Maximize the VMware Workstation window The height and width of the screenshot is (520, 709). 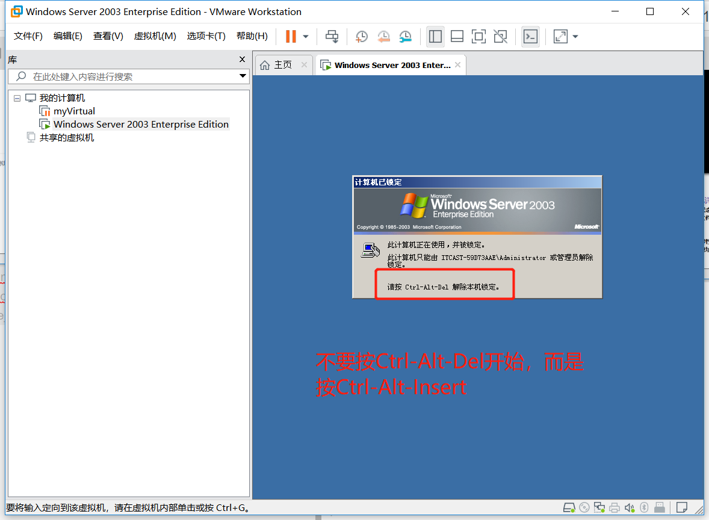pos(650,11)
